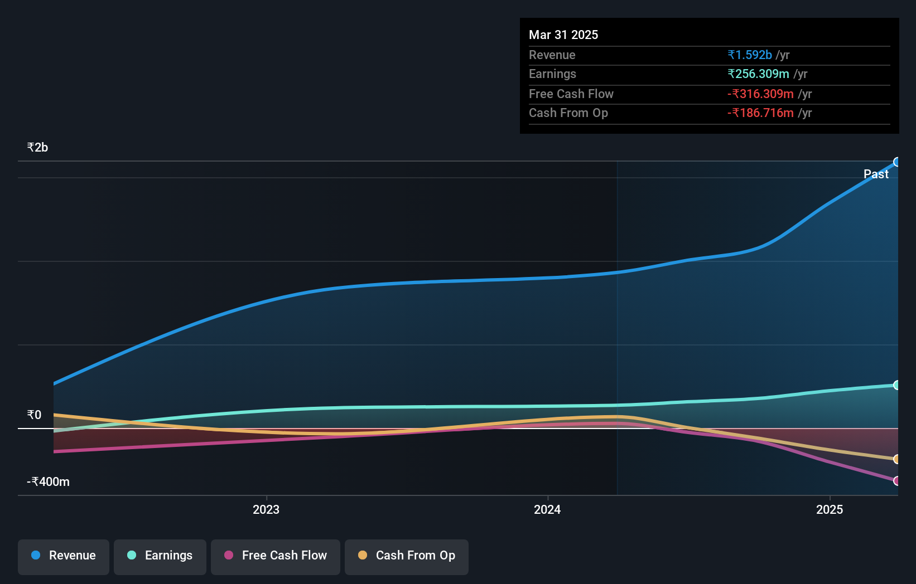
Task: Click the -₹316.309m free cash flow value
Action: [760, 94]
